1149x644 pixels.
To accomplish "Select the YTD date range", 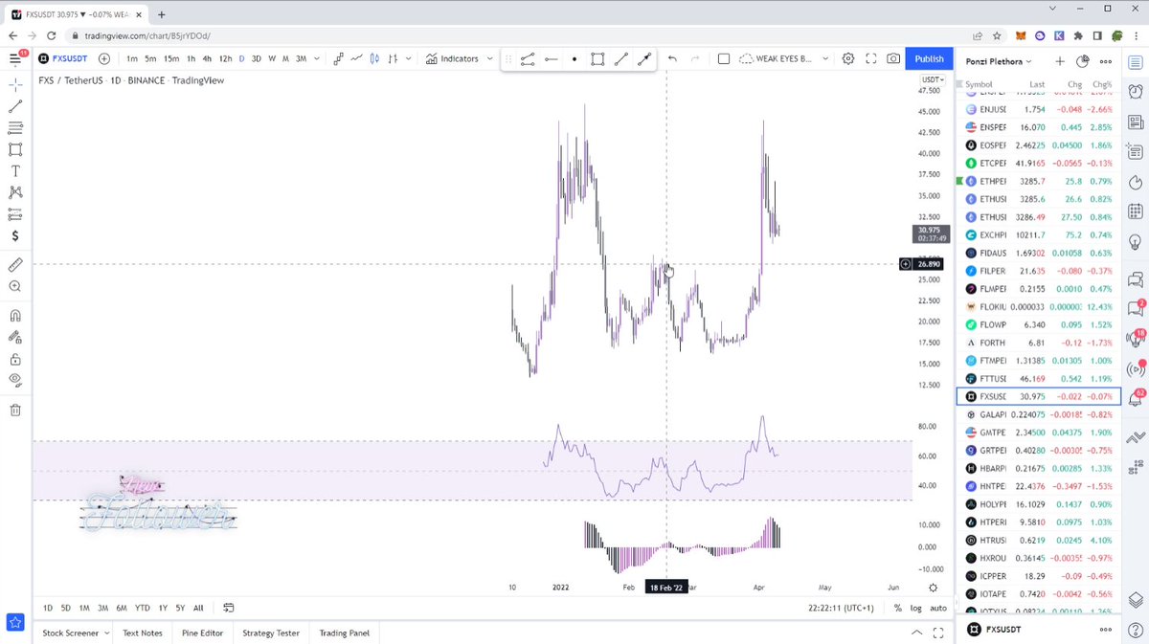I will [142, 608].
